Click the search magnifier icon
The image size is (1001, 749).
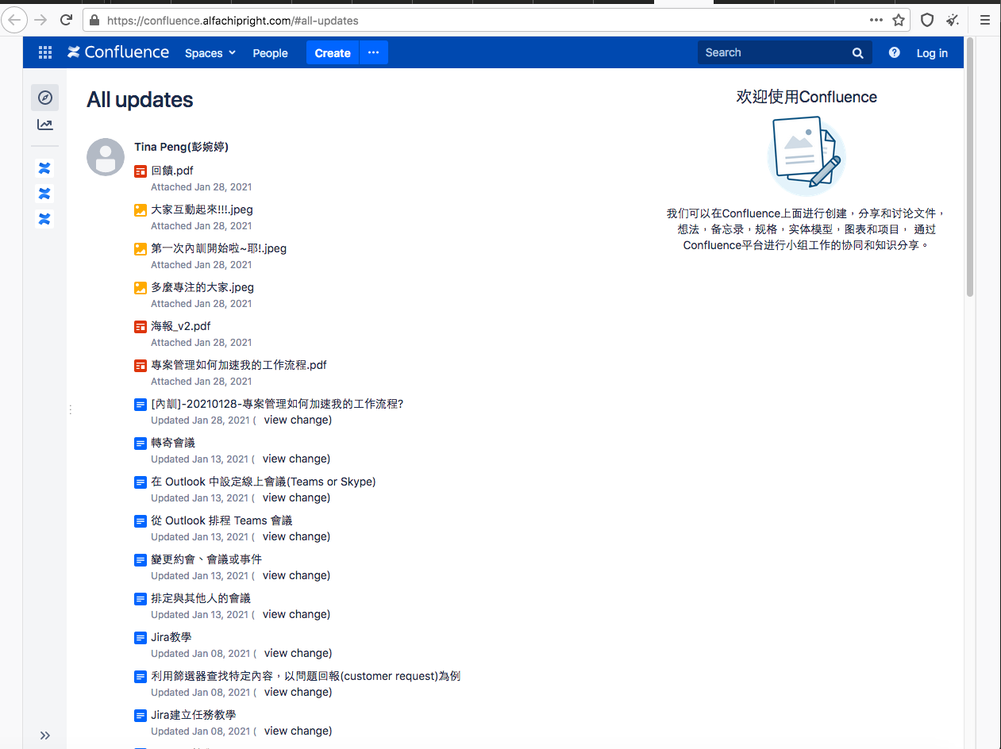857,52
